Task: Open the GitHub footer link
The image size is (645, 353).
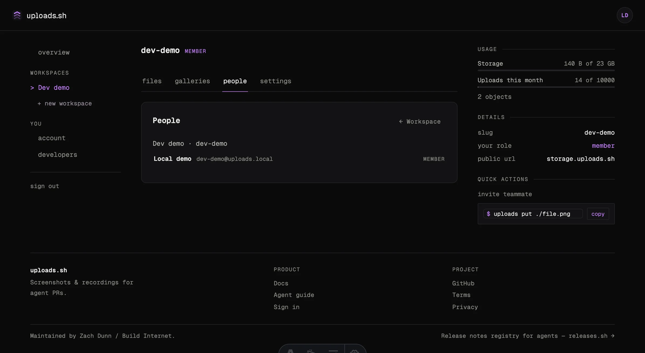Action: [463, 283]
